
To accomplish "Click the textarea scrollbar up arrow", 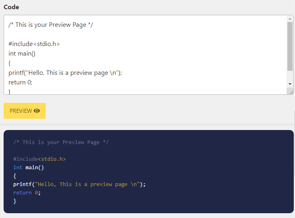I will [x=290, y=19].
